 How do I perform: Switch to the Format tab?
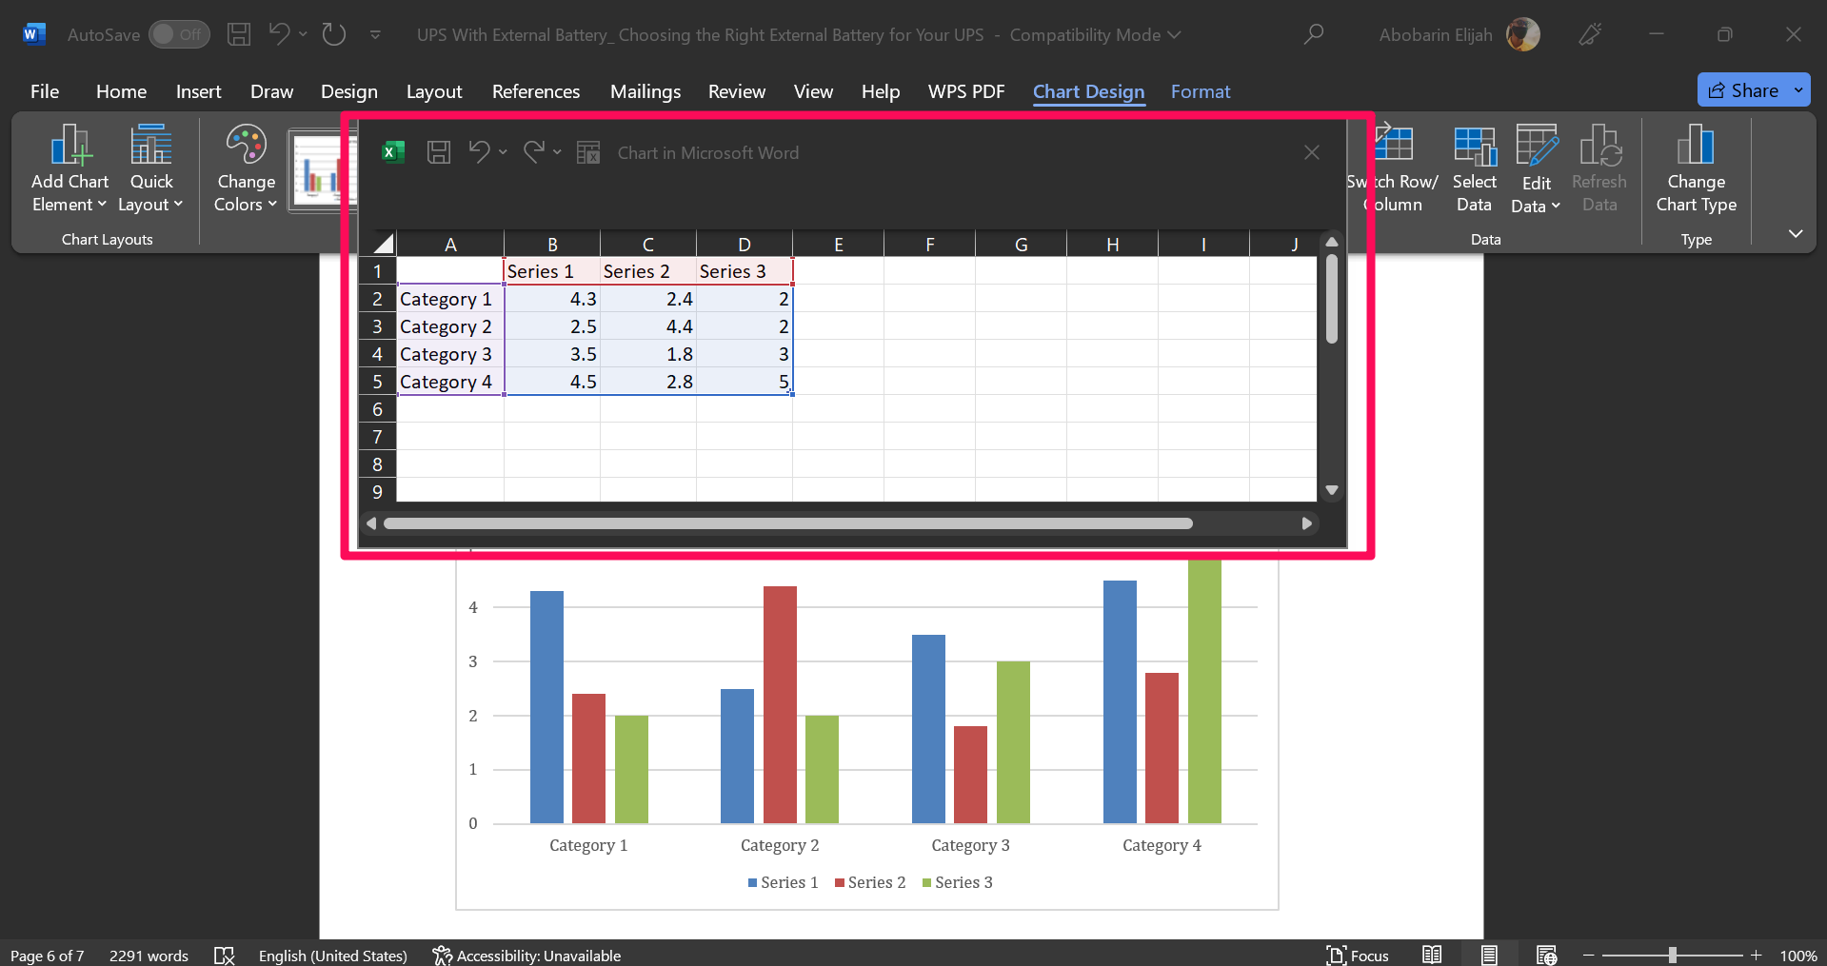pos(1201,91)
